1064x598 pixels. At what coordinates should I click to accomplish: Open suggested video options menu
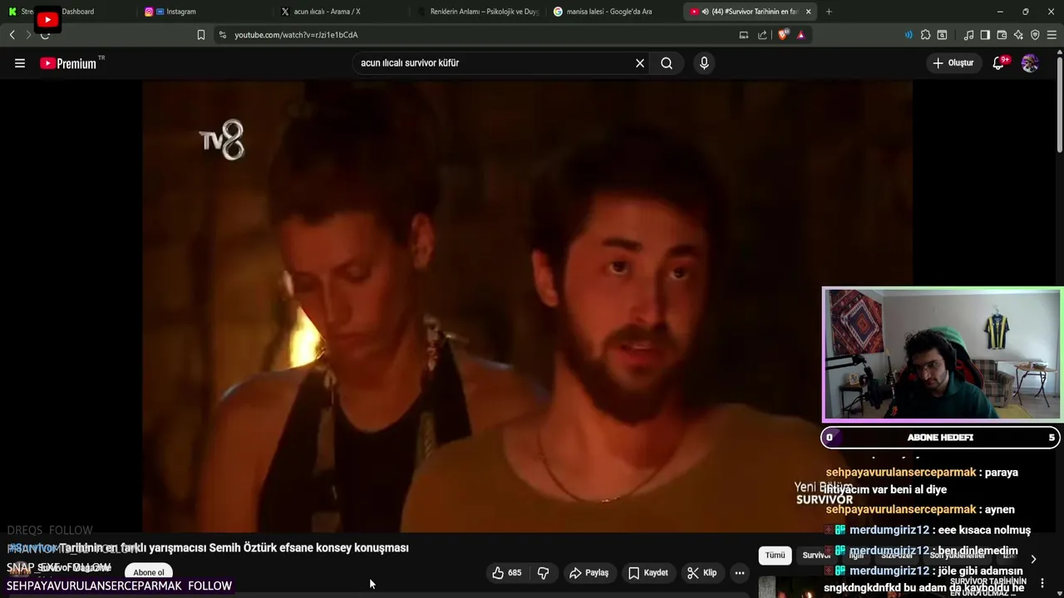tap(1042, 584)
